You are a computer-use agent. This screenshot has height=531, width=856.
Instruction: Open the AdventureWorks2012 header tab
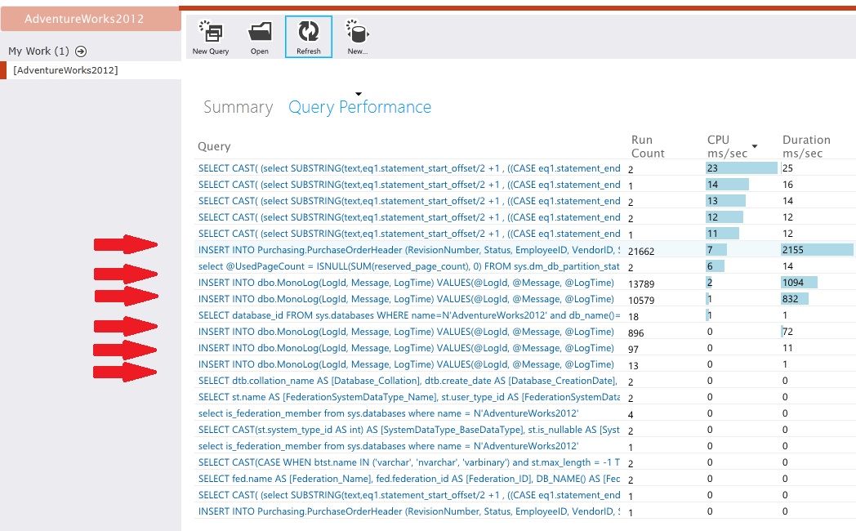pos(91,19)
